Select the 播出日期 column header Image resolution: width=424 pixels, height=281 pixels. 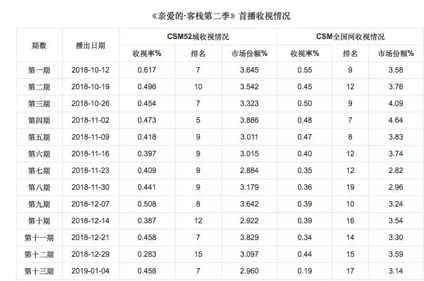pos(91,45)
